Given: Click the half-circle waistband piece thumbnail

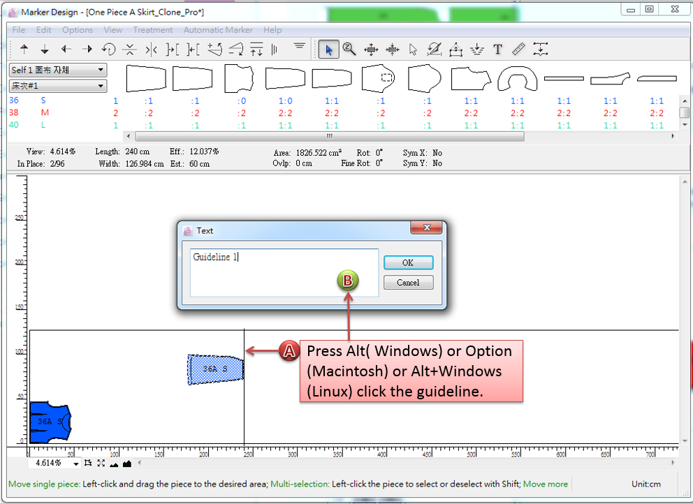Looking at the screenshot, I should pyautogui.click(x=518, y=80).
